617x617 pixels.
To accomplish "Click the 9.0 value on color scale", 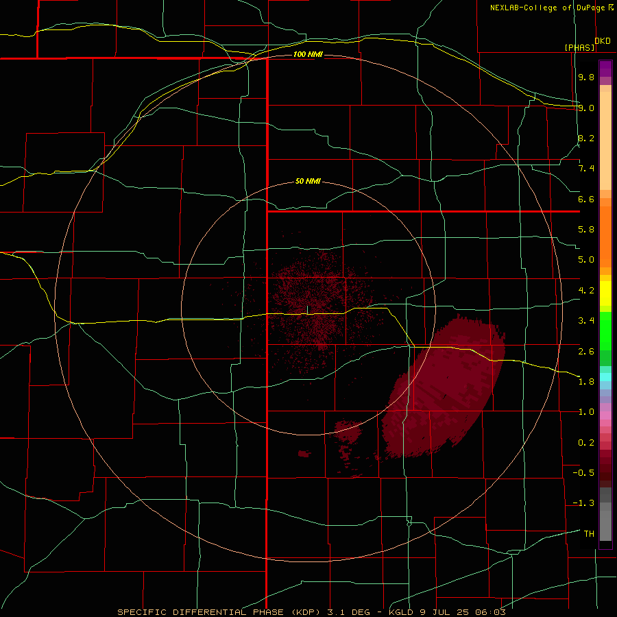I will coord(586,108).
